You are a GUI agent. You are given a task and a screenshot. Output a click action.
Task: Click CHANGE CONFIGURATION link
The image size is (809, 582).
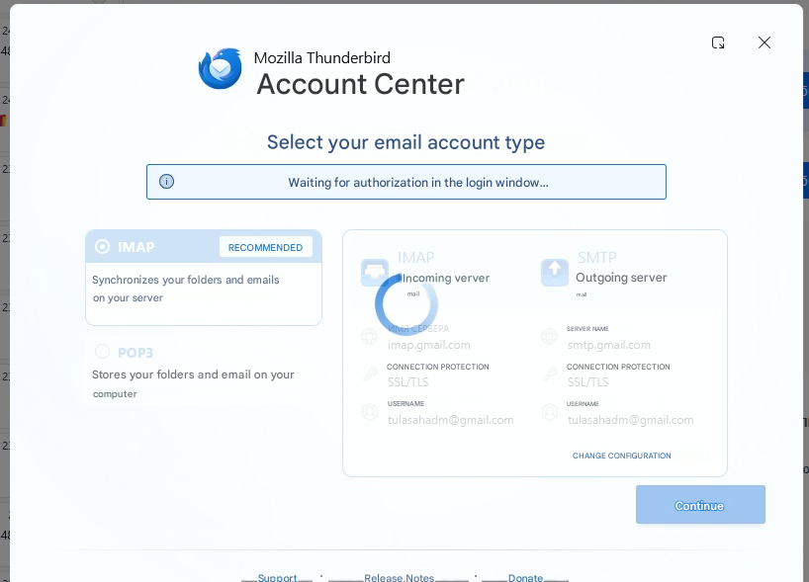(622, 456)
